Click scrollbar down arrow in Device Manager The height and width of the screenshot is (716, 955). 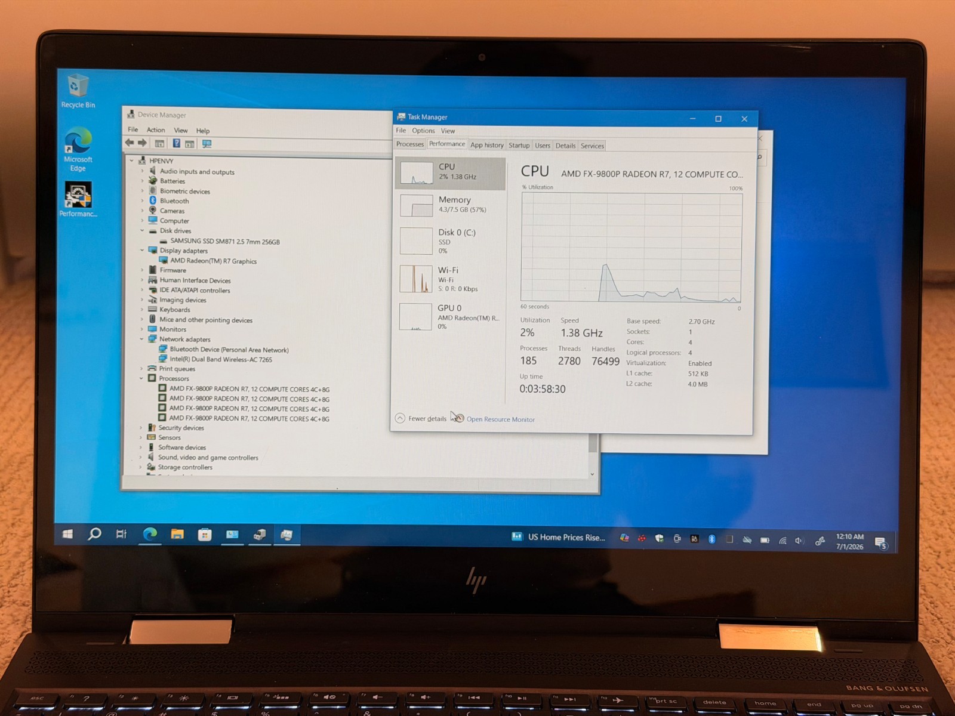tap(592, 474)
